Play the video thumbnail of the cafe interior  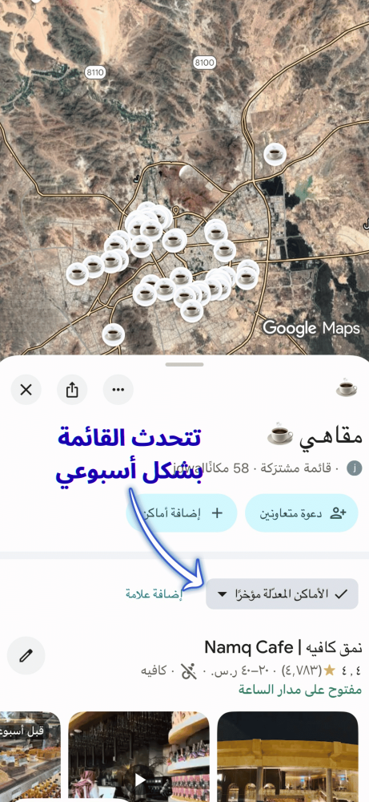pyautogui.click(x=138, y=756)
